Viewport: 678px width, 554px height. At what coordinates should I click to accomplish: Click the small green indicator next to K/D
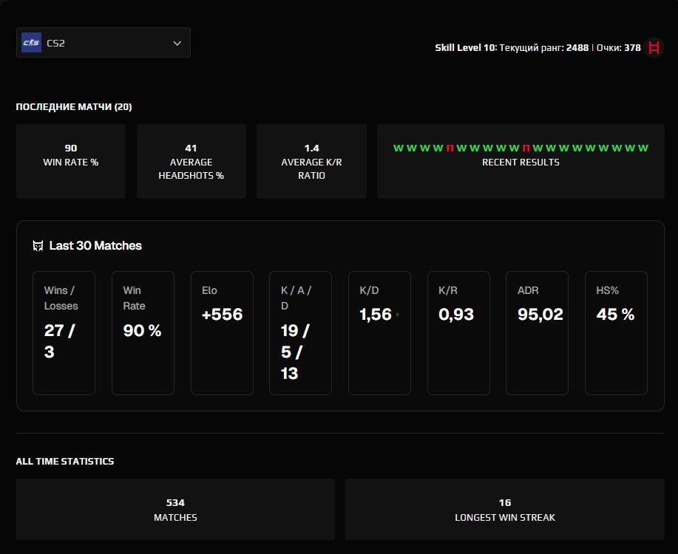tap(397, 315)
